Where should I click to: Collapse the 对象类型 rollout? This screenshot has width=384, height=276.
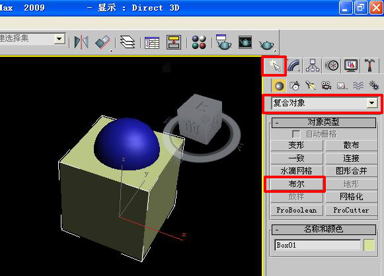pos(324,122)
